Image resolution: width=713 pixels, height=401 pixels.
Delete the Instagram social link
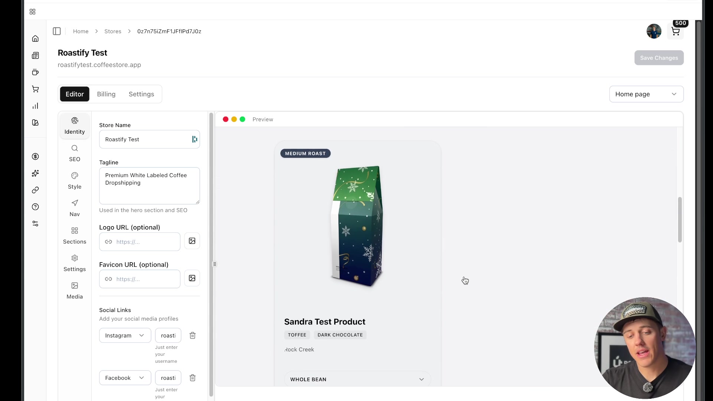click(x=192, y=335)
